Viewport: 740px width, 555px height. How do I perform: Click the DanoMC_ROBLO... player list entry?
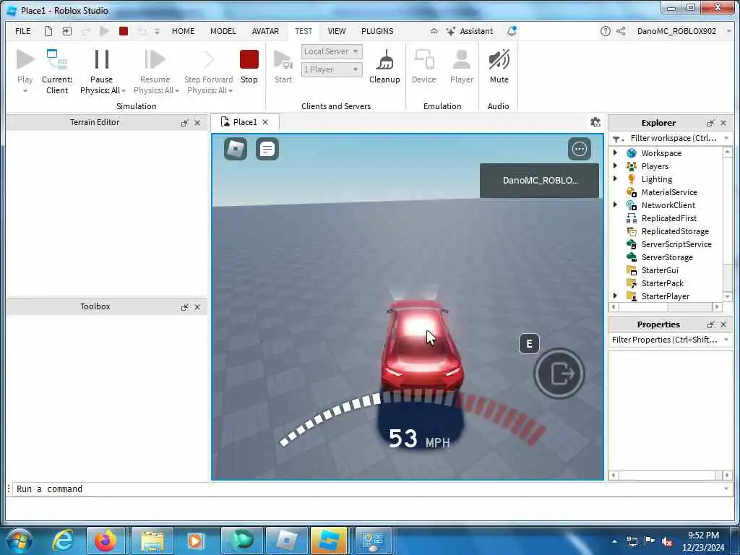click(x=539, y=180)
